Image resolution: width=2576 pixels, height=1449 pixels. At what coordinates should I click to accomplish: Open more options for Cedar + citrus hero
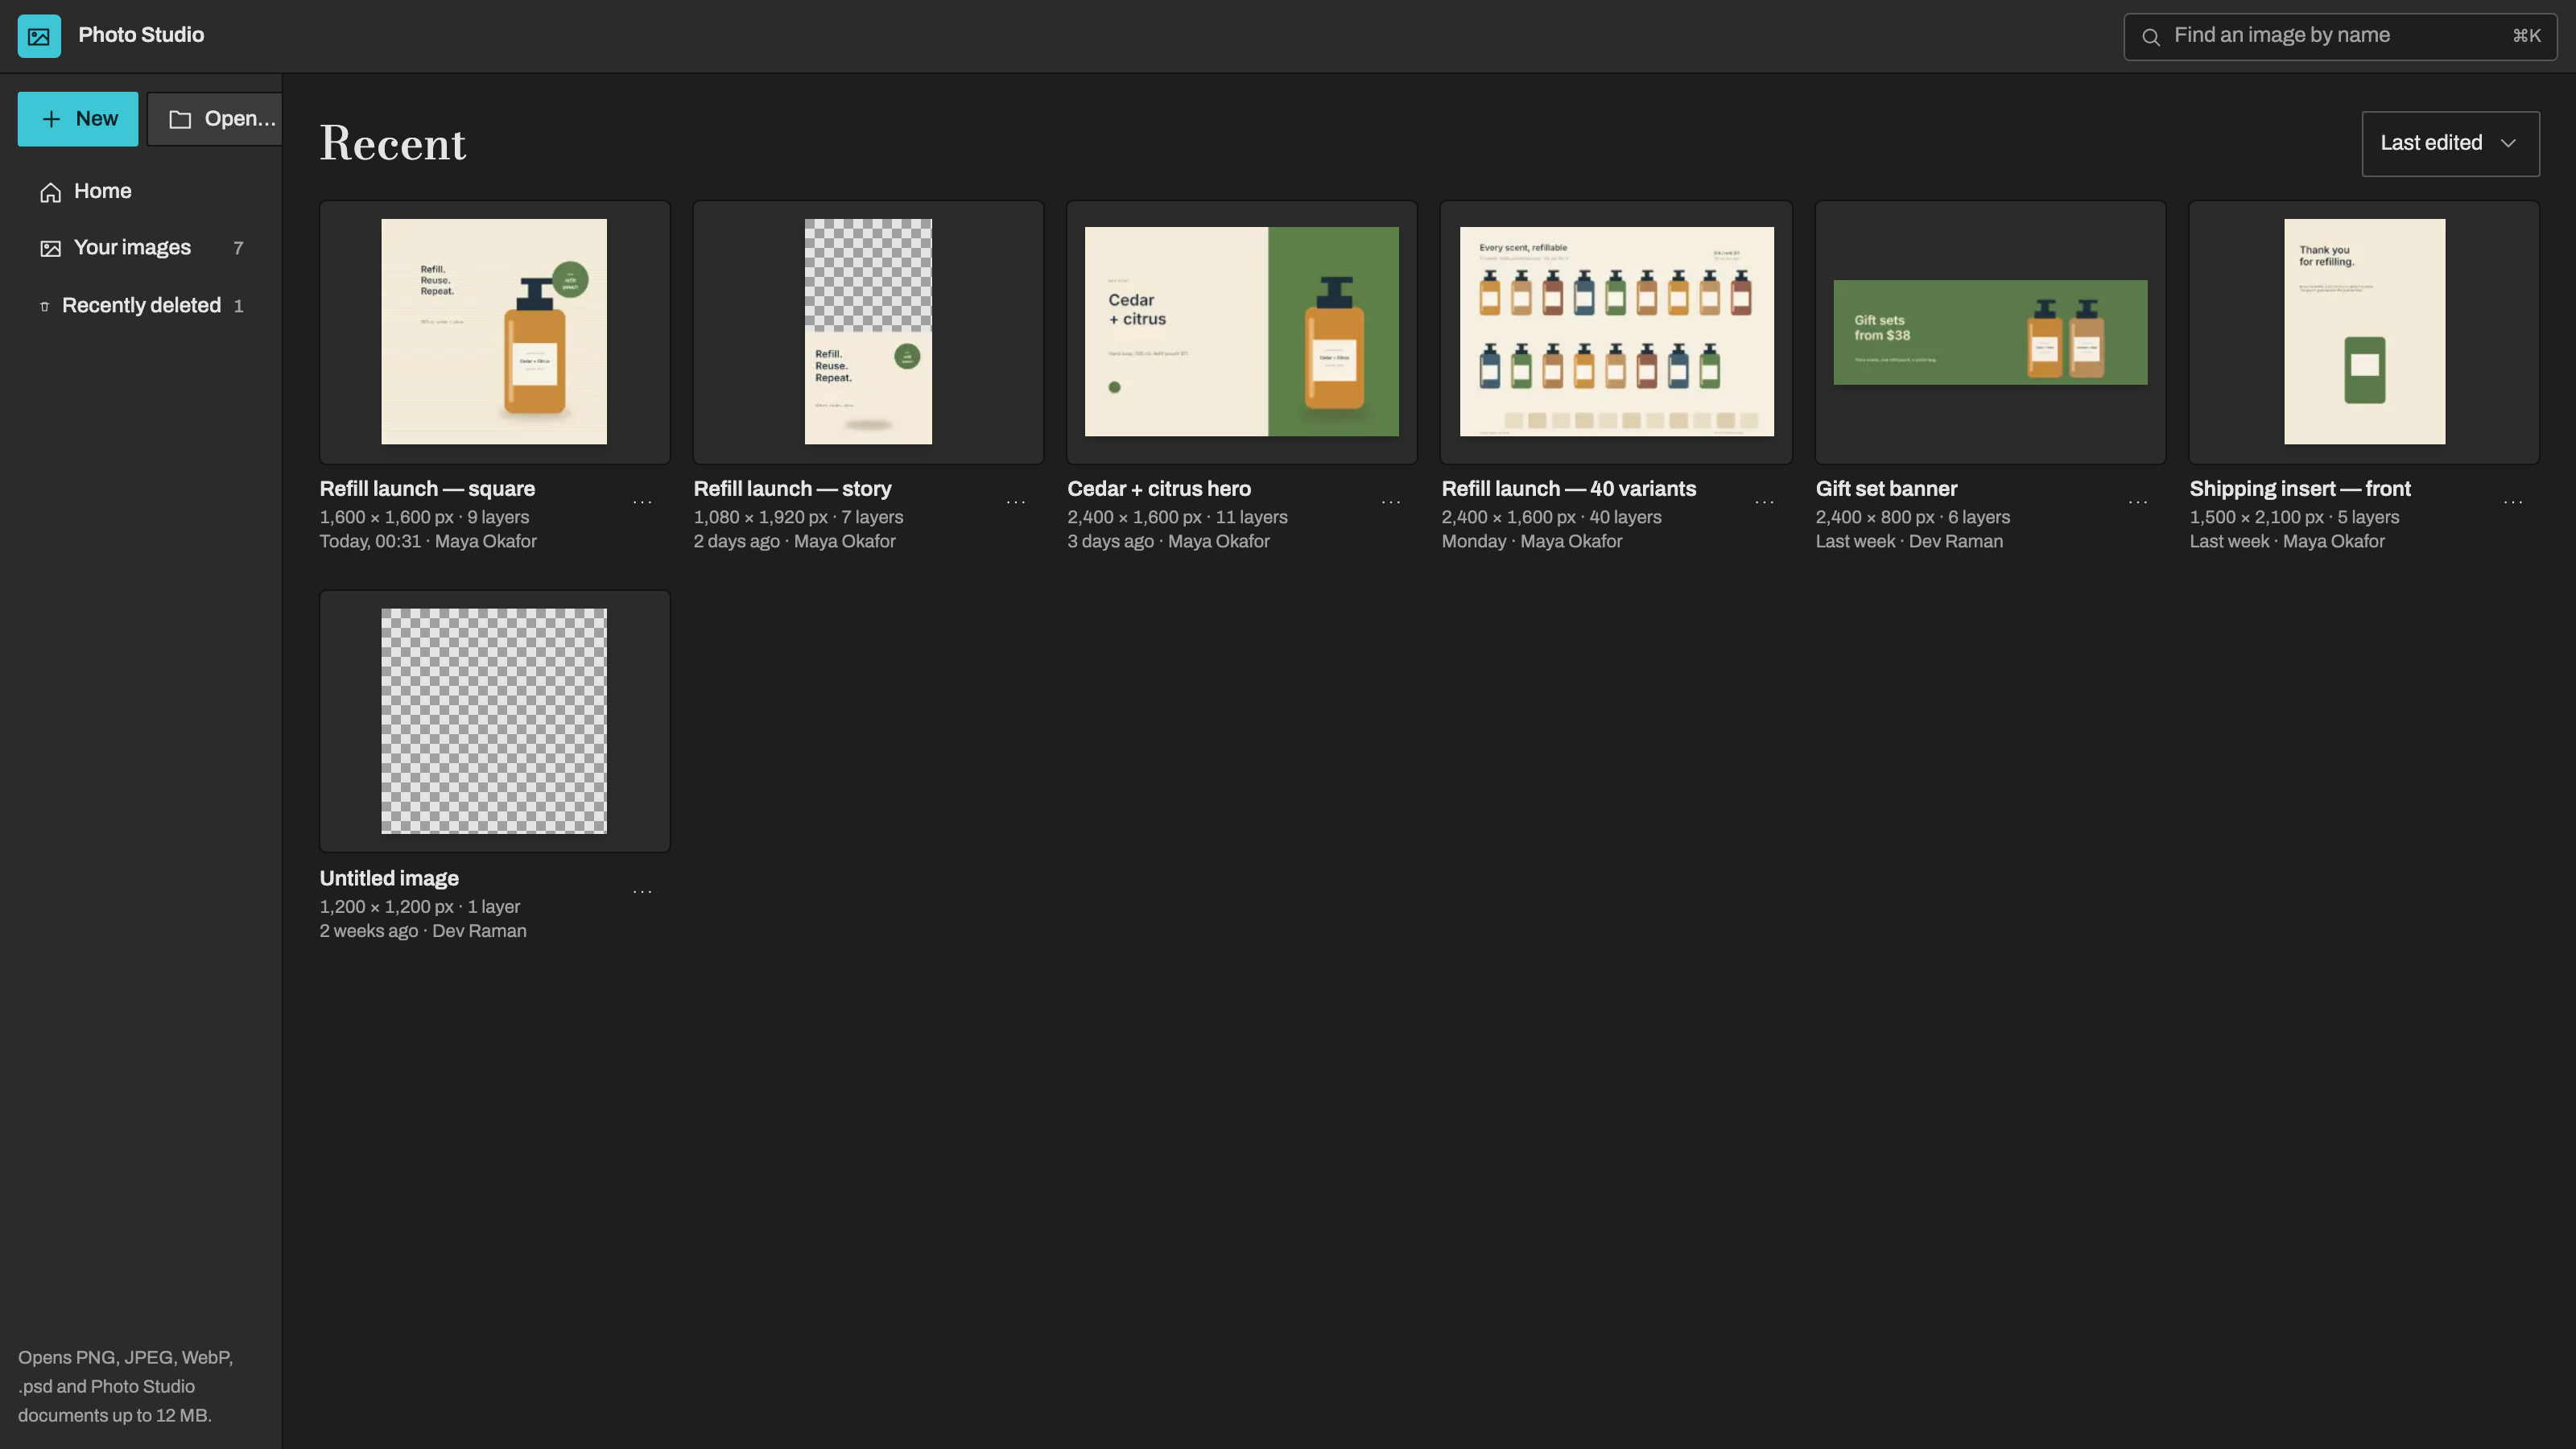(x=1390, y=502)
